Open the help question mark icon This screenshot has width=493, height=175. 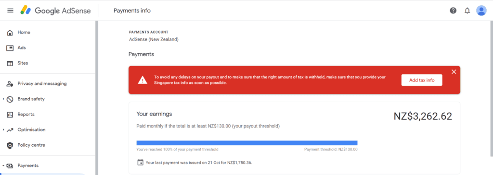click(453, 11)
